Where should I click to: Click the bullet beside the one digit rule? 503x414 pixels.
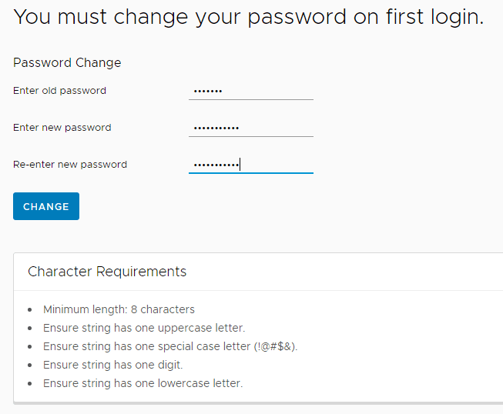tap(29, 366)
